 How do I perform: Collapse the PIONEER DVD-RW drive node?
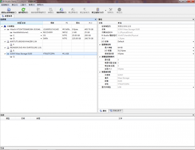tap(5, 48)
